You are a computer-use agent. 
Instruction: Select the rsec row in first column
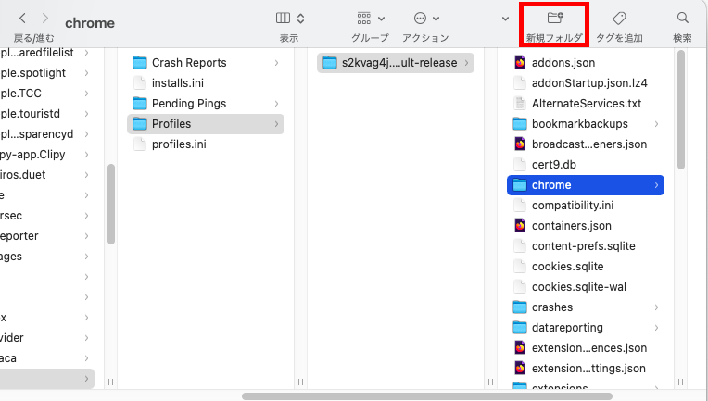point(47,215)
